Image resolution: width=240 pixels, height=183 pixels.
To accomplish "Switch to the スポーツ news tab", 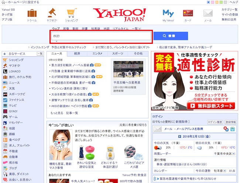I will [117, 53].
